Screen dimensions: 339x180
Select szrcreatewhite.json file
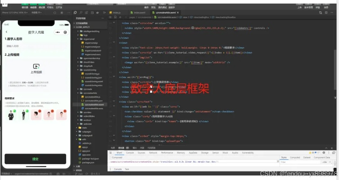94,101
